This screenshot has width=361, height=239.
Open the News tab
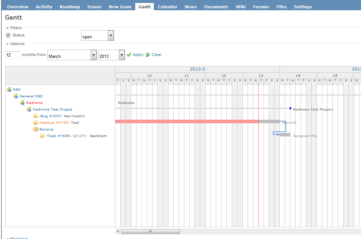[191, 7]
